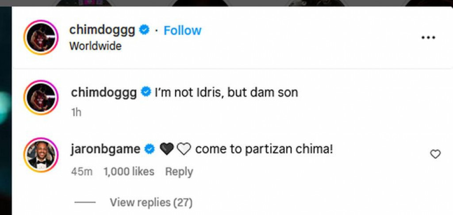
Task: Follow the chimdoggg account
Action: pos(182,31)
